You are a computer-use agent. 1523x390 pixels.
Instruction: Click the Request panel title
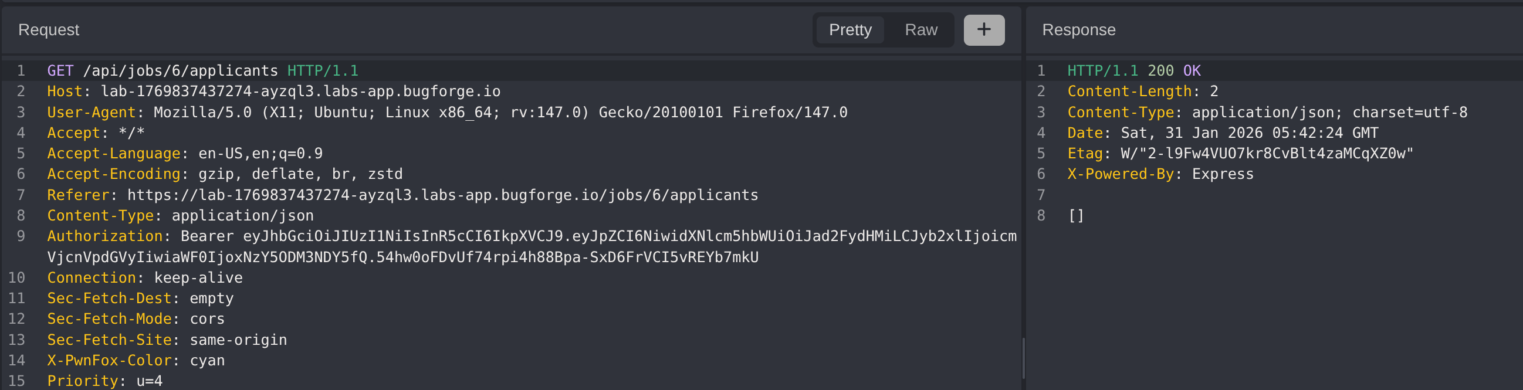tap(49, 30)
